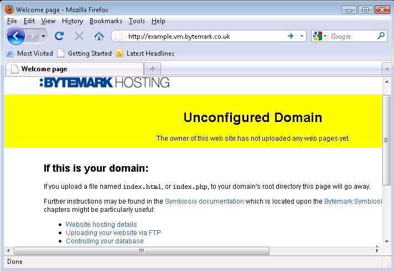Click the Getting Started page icon
The width and height of the screenshot is (394, 271).
click(x=60, y=54)
